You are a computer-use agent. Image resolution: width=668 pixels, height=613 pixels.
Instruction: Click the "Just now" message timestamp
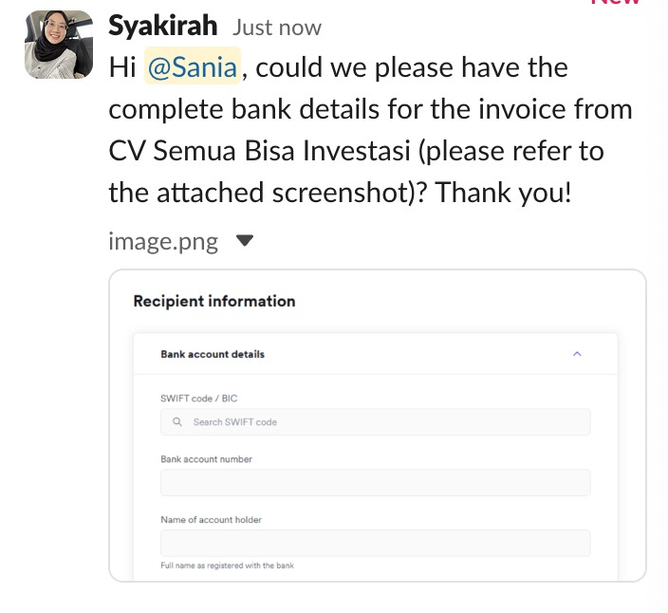[276, 28]
